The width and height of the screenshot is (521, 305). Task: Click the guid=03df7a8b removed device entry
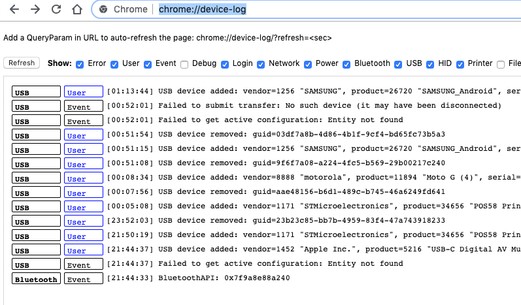click(301, 135)
